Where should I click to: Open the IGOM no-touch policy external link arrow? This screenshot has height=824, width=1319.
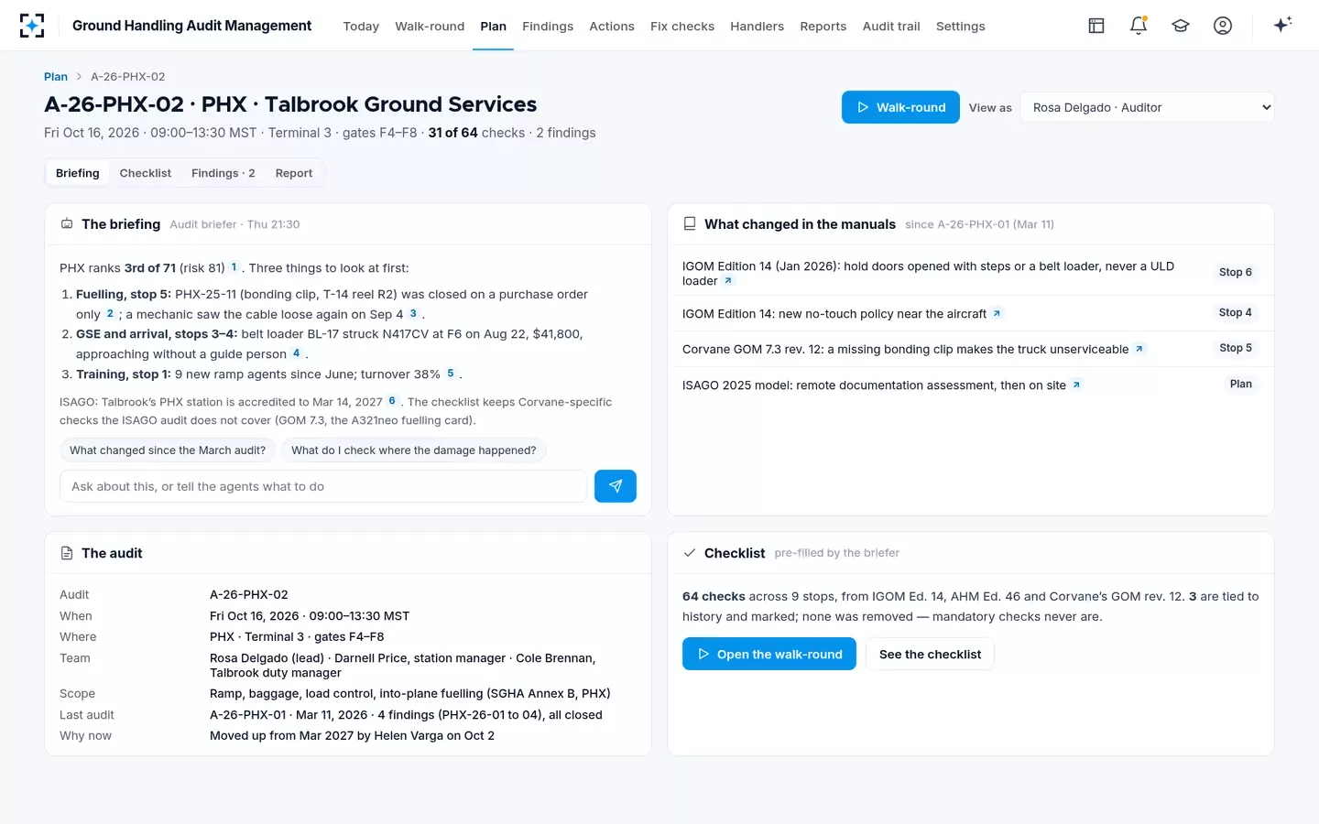coord(997,313)
